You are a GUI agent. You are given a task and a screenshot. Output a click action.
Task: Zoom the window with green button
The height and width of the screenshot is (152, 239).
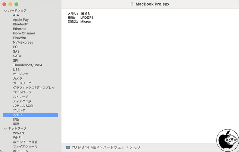coord(16,4)
